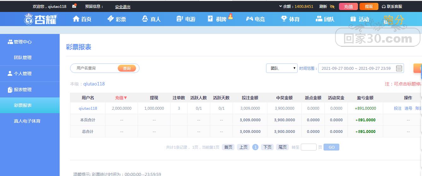Click the group icon beside 管理中心

coord(10,42)
